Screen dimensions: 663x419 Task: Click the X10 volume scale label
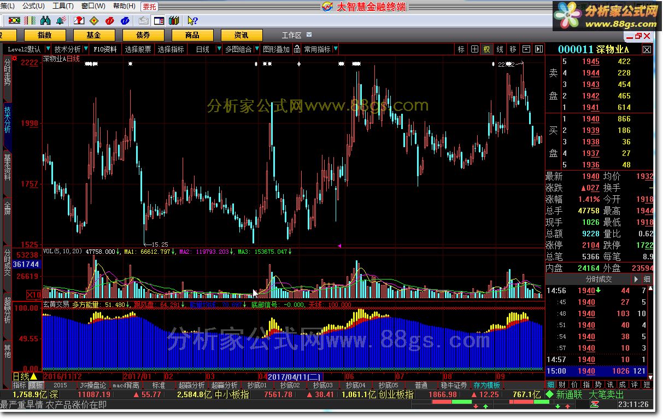(33, 294)
